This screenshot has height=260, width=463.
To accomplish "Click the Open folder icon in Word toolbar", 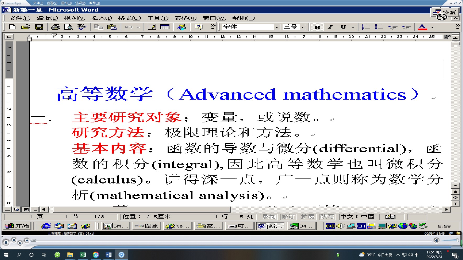I will click(26, 27).
